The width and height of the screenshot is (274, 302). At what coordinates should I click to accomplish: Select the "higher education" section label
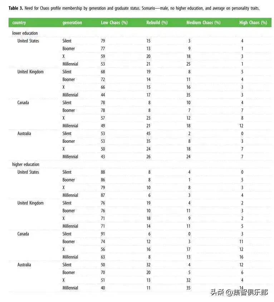[26, 164]
